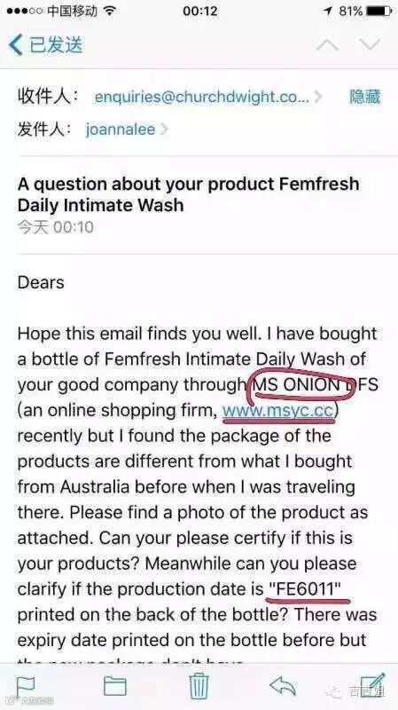Tap the flag icon in bottom toolbar
This screenshot has height=710, width=398.
(x=27, y=686)
